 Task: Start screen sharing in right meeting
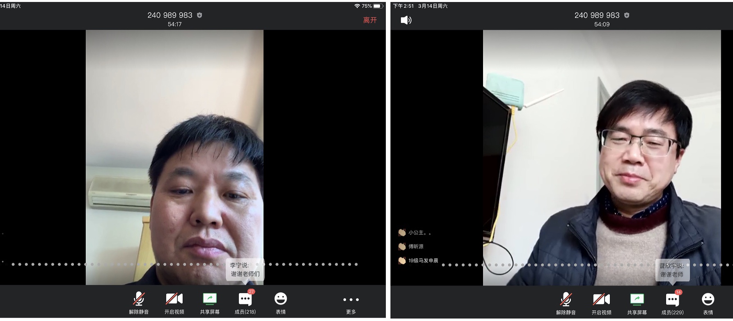637,303
